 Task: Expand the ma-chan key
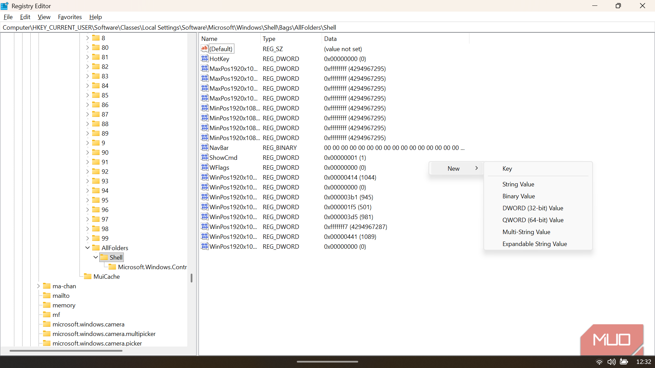tap(38, 286)
